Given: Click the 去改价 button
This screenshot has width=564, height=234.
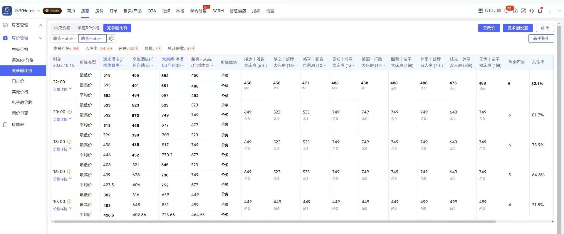Looking at the screenshot, I should pyautogui.click(x=489, y=28).
